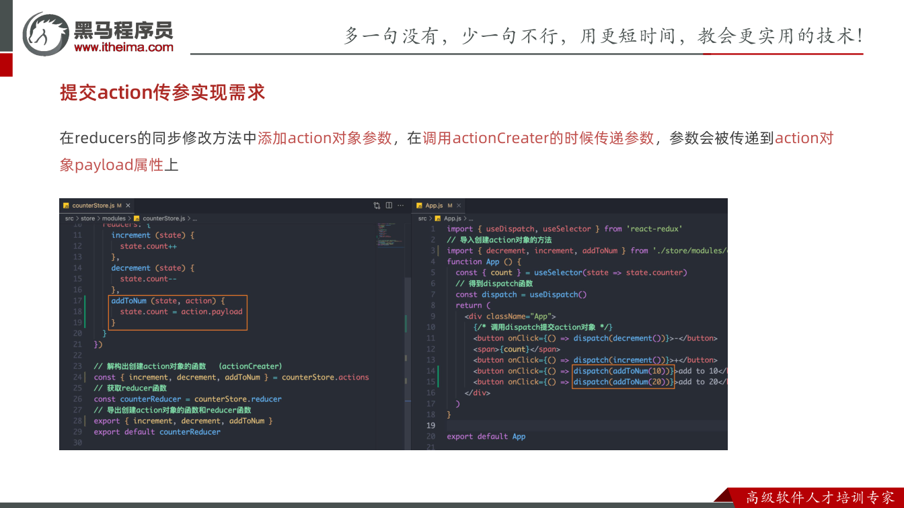This screenshot has height=508, width=904.
Task: Click 'export default App' line
Action: pyautogui.click(x=486, y=436)
